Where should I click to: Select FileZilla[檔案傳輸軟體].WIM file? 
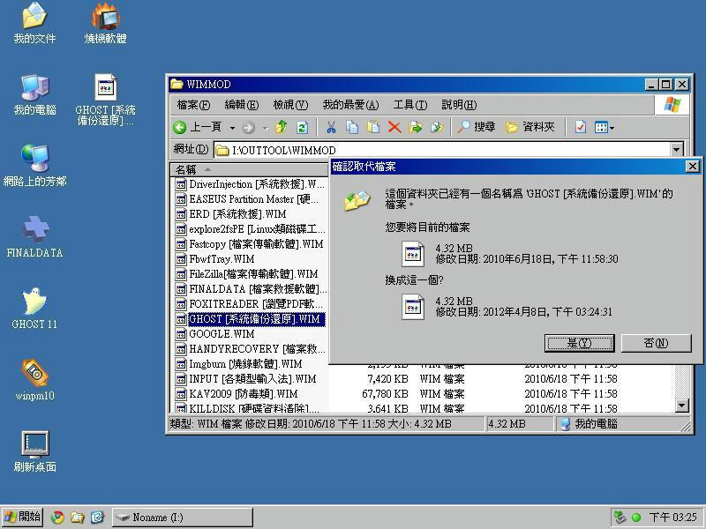coord(247,274)
